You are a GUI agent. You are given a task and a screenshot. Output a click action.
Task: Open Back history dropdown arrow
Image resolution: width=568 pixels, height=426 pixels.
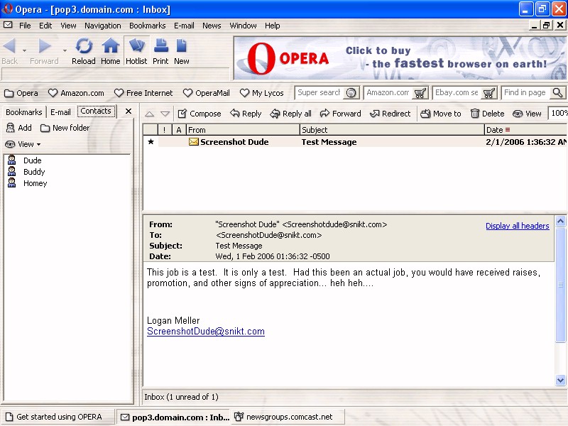tap(24, 50)
